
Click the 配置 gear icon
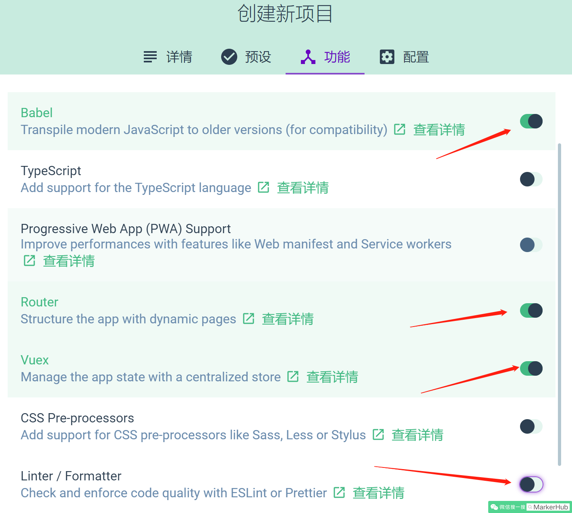coord(387,57)
